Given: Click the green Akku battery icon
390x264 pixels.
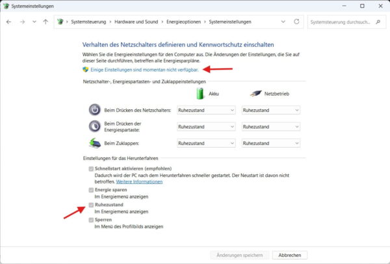Looking at the screenshot, I should (200, 94).
